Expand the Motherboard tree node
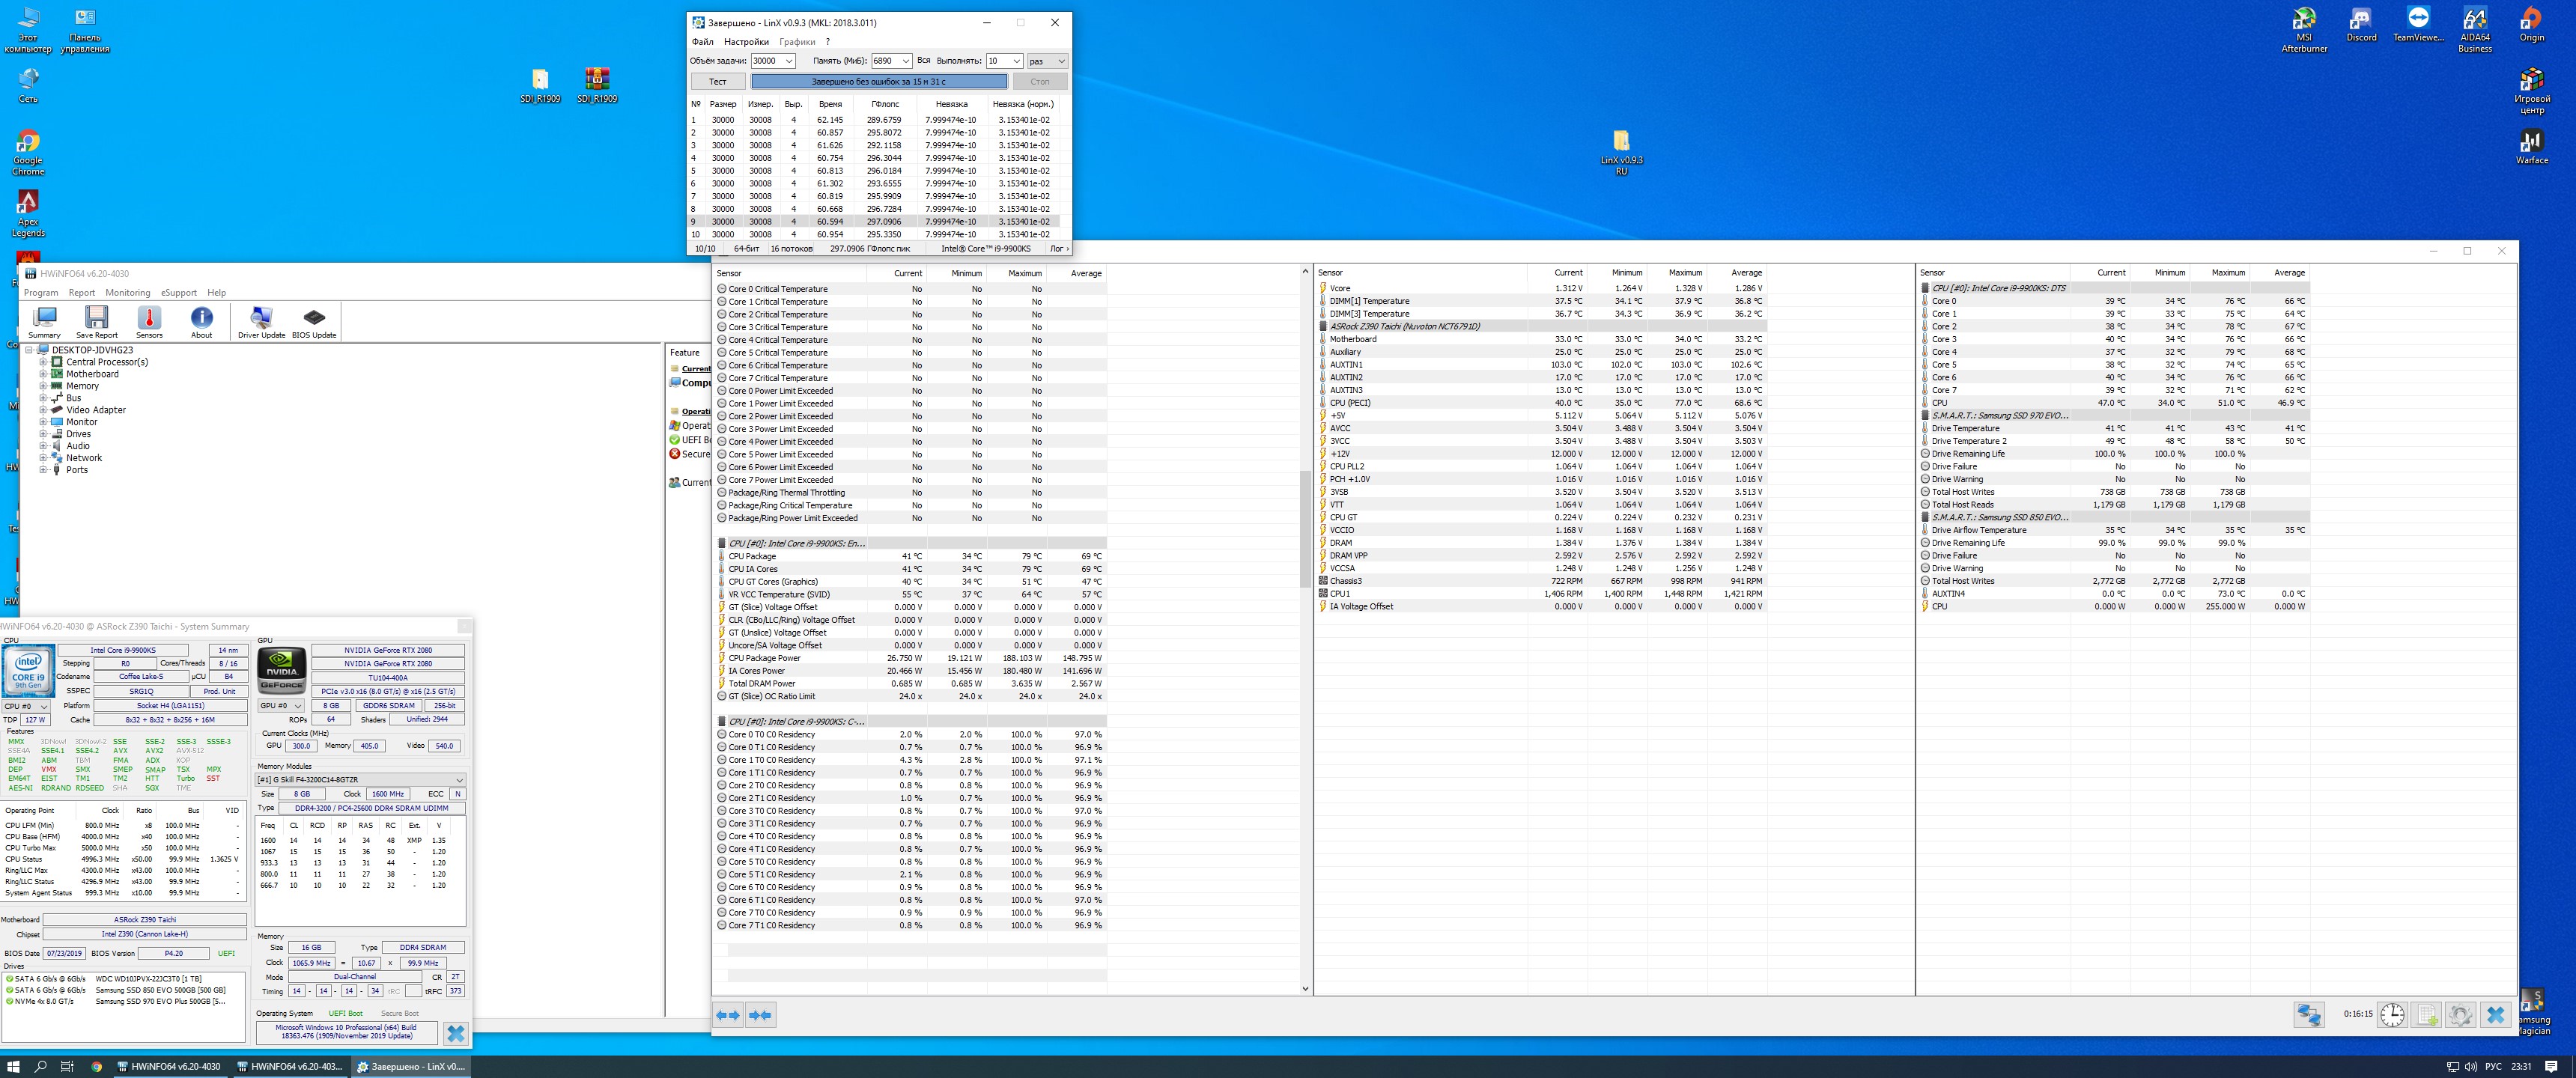This screenshot has height=1078, width=2576. (x=44, y=374)
